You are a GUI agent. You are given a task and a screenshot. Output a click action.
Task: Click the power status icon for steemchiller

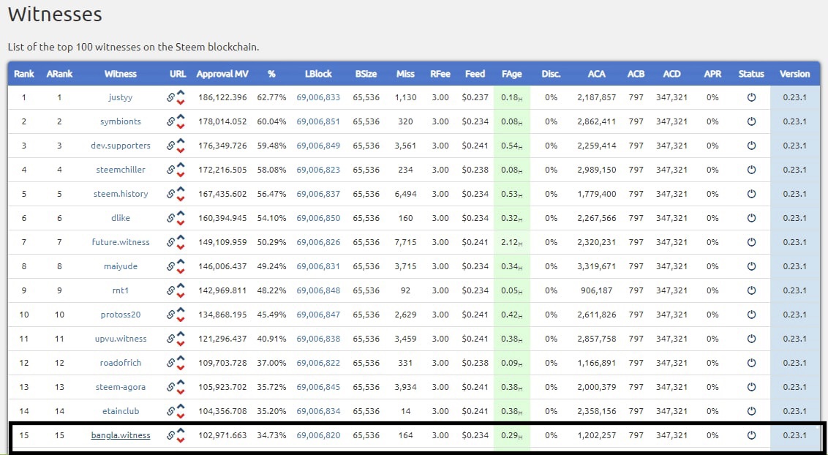(x=751, y=170)
